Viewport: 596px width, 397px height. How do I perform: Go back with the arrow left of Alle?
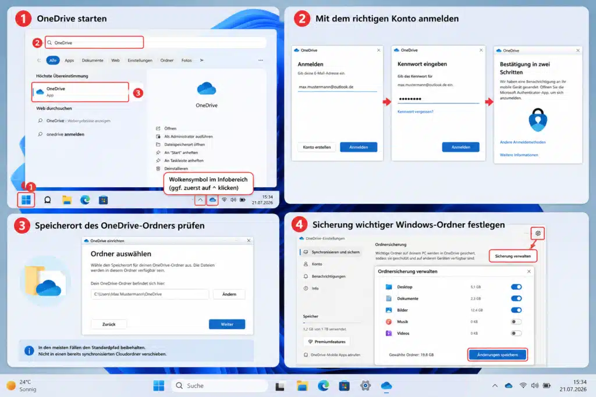39,60
